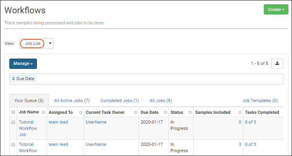Open the Assigned To column menu icon
This screenshot has height=156, width=292.
[81, 112]
